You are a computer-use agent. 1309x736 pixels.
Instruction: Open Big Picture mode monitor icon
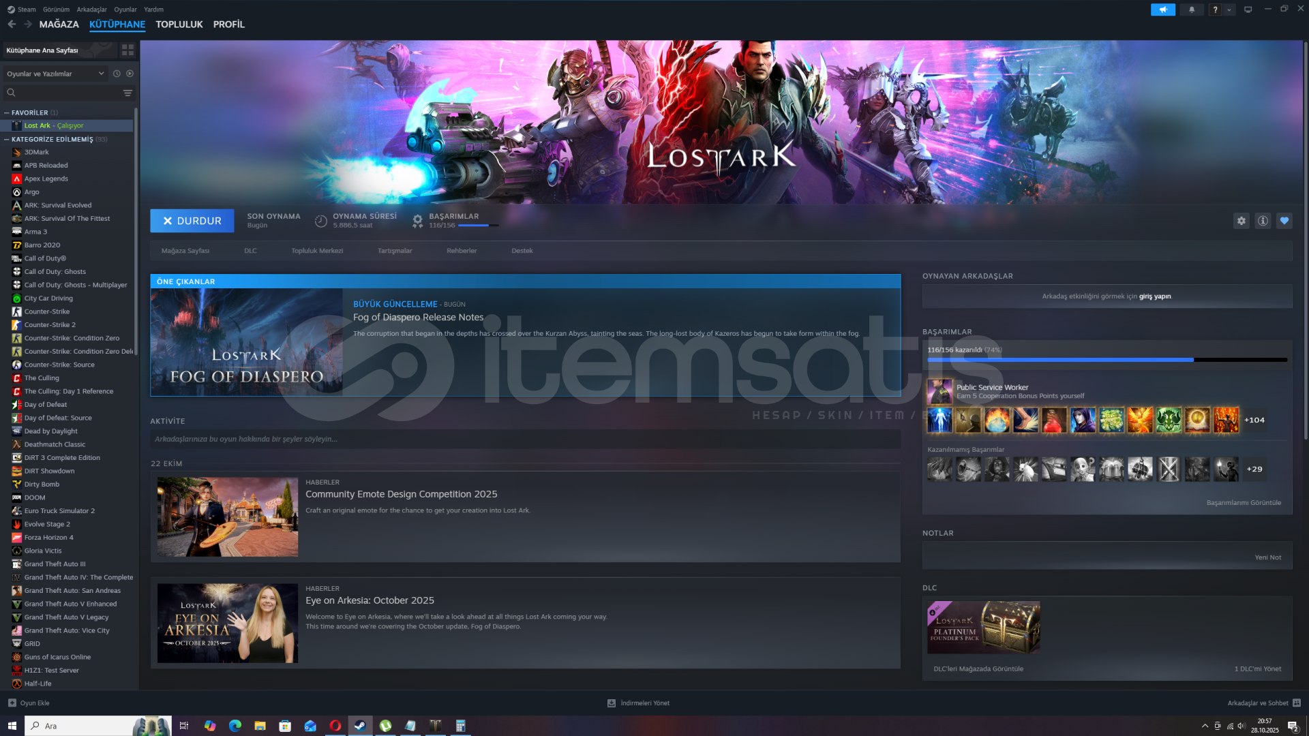click(1248, 10)
